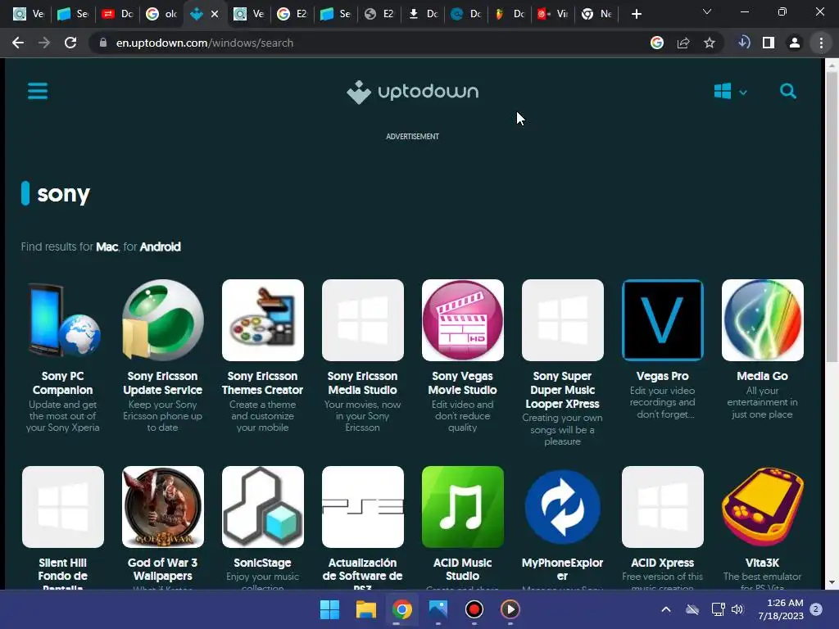The height and width of the screenshot is (629, 839).
Task: Open the PS3 software update icon
Action: click(363, 506)
